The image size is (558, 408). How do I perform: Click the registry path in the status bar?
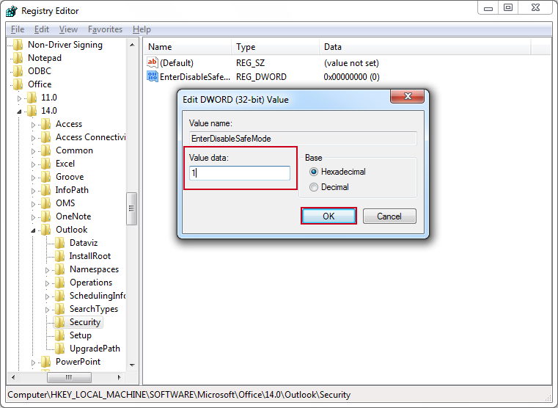[179, 395]
